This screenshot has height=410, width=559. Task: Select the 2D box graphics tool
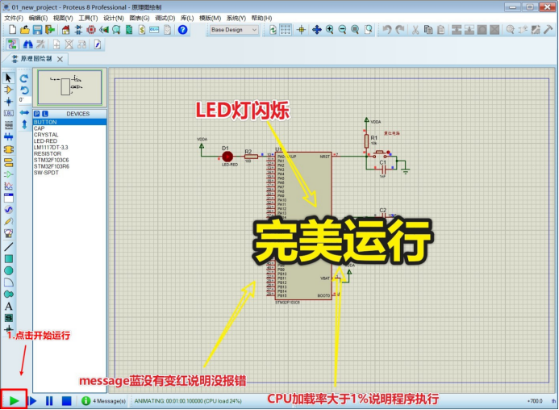coord(9,259)
